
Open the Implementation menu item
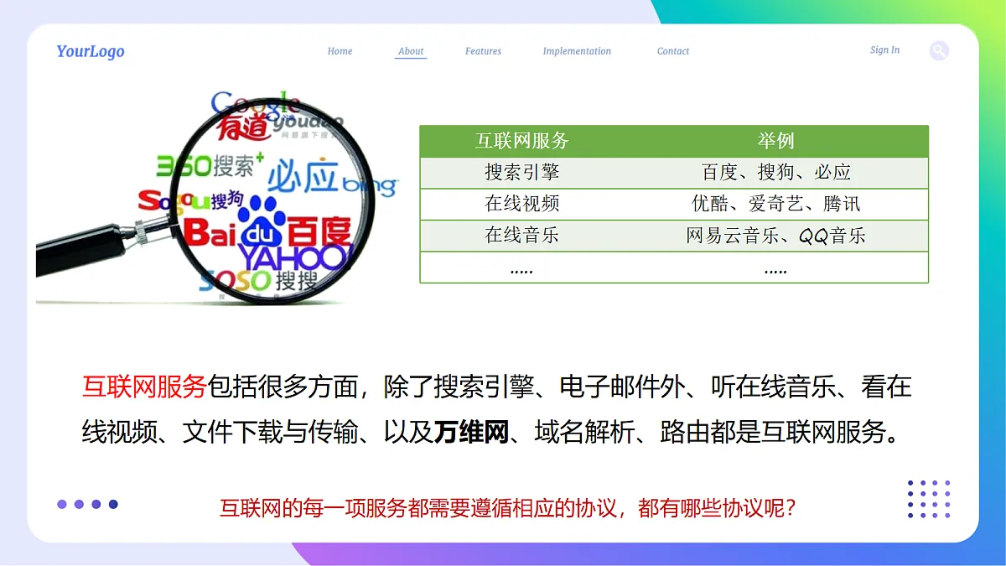pos(577,51)
